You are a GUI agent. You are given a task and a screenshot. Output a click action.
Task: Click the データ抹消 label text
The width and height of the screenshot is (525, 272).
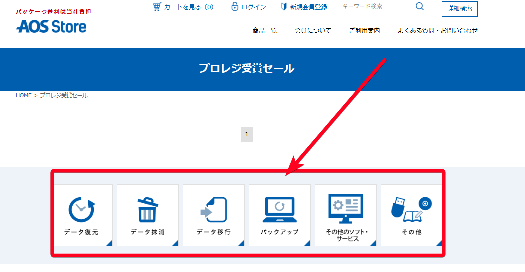pos(147,232)
